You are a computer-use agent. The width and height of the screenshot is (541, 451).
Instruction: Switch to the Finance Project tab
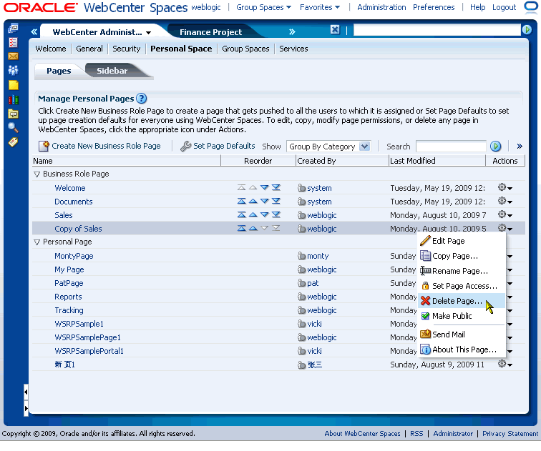[x=210, y=32]
